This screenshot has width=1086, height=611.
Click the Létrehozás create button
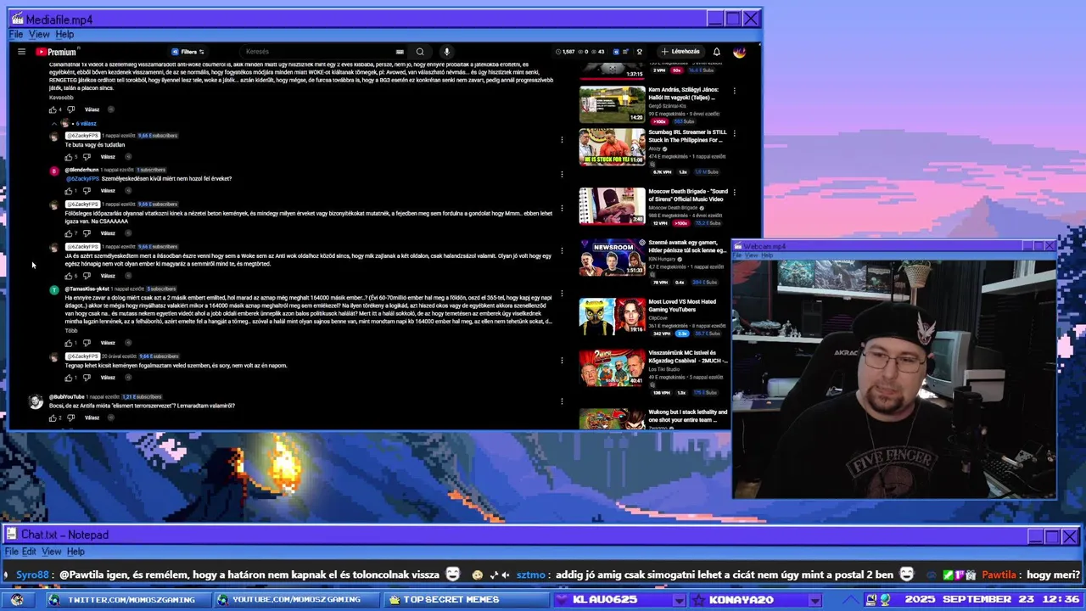680,52
